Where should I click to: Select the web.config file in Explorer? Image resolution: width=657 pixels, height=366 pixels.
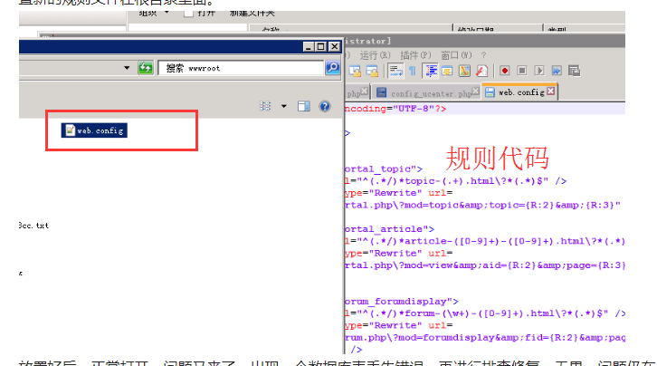click(94, 130)
